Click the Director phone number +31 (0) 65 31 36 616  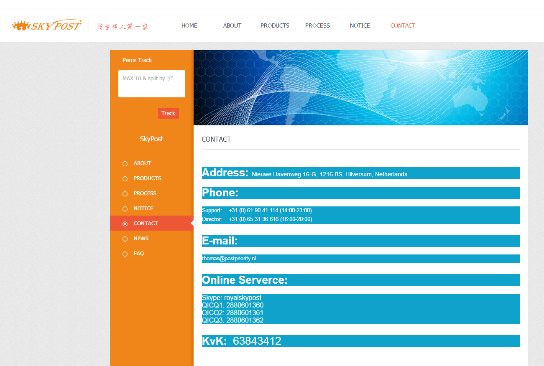click(253, 219)
